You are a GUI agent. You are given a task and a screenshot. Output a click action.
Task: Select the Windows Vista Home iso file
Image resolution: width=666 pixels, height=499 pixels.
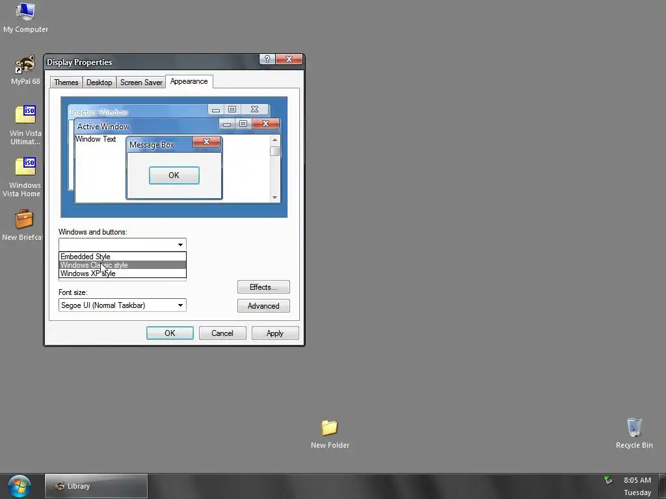pyautogui.click(x=23, y=177)
